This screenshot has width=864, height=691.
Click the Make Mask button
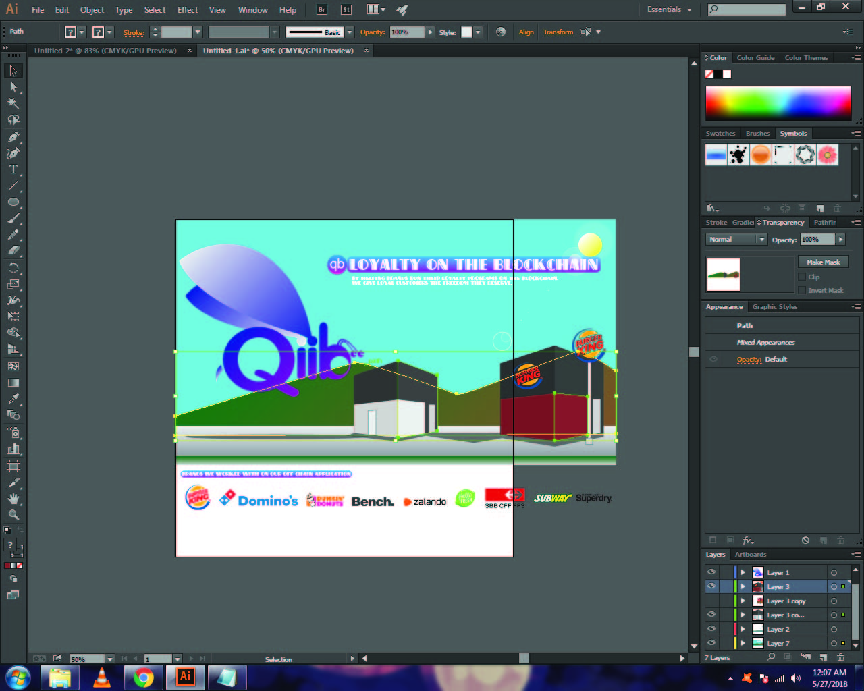coord(823,262)
